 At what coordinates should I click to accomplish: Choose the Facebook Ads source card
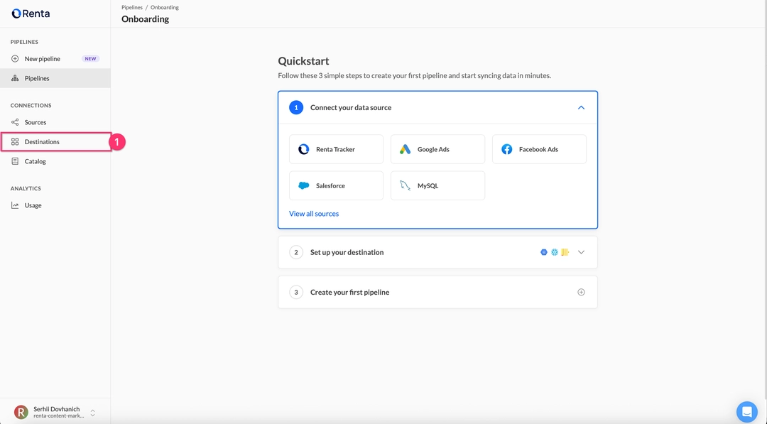pyautogui.click(x=539, y=149)
